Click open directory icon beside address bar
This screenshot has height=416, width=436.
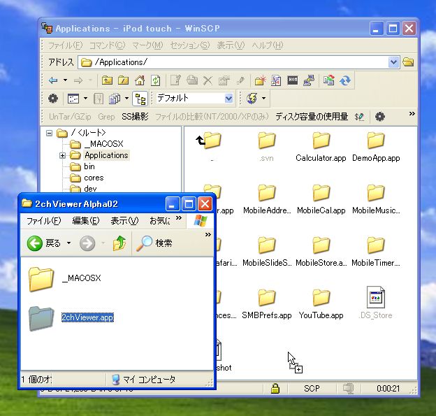point(408,62)
